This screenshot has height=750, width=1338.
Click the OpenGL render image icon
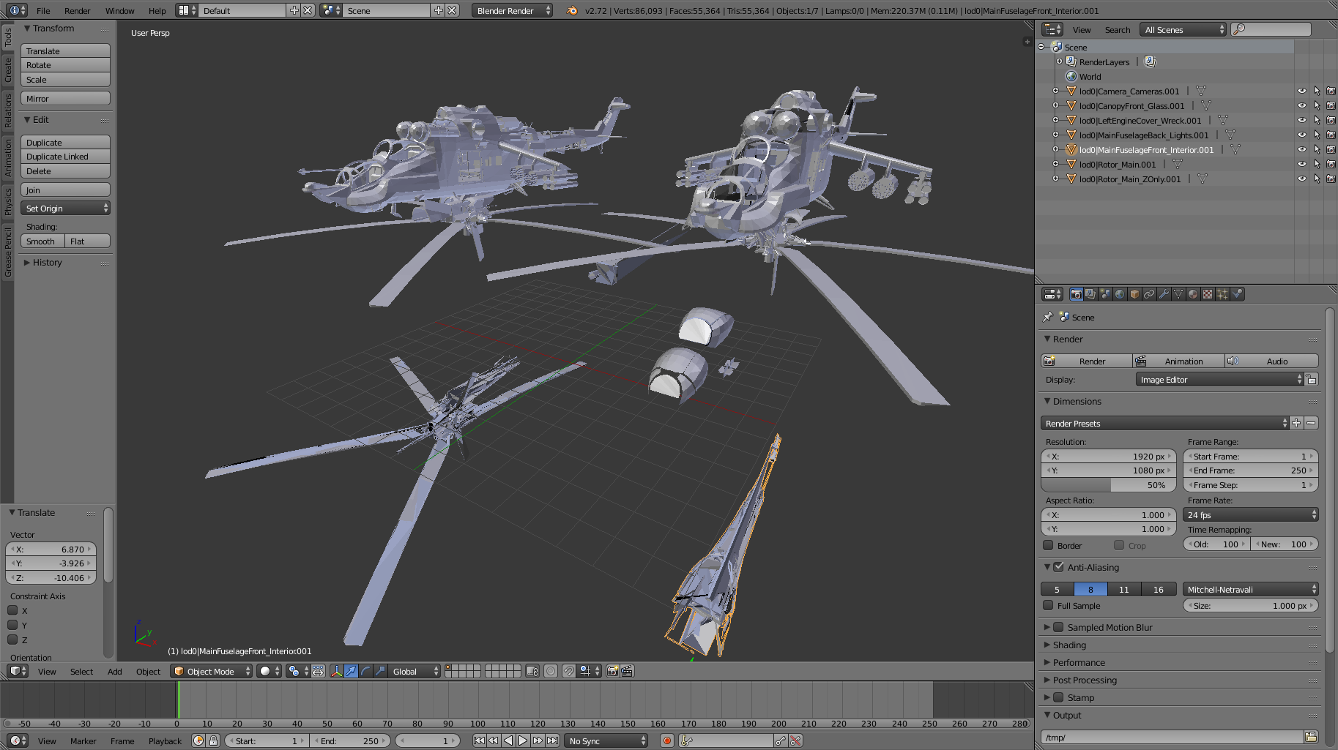(x=613, y=671)
